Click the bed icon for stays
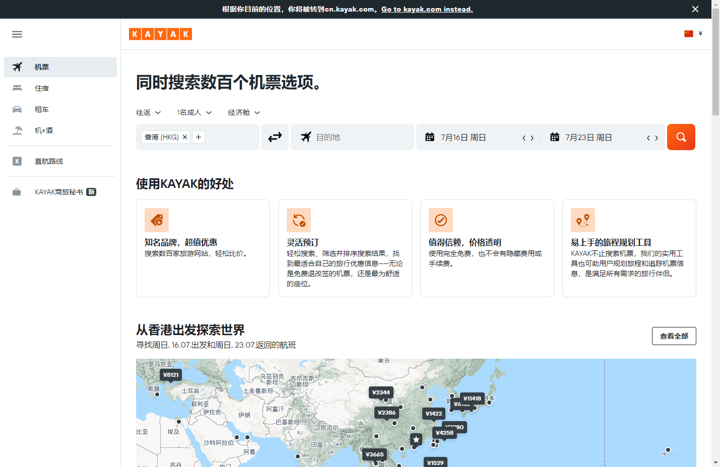Screen dimensions: 720x467 pyautogui.click(x=17, y=88)
